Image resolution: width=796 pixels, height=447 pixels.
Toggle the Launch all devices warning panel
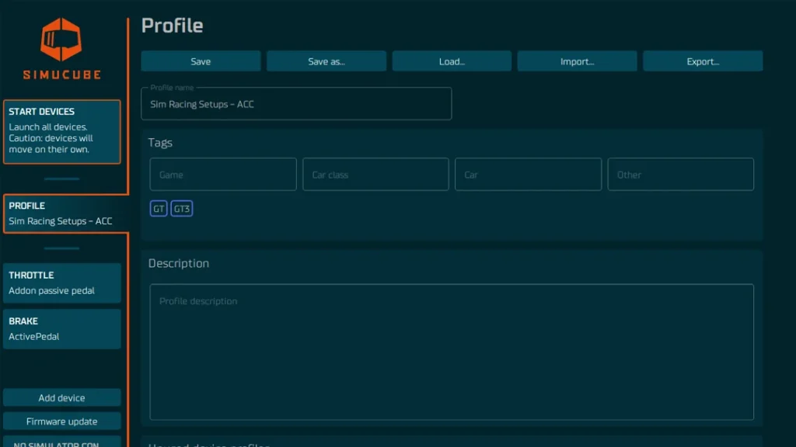(x=62, y=138)
